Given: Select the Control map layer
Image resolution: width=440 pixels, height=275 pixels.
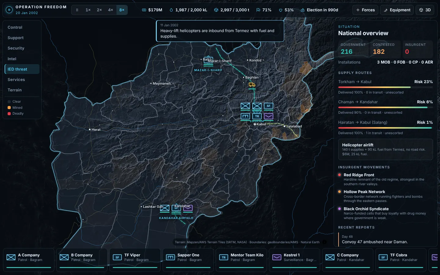Looking at the screenshot, I should tap(22, 27).
